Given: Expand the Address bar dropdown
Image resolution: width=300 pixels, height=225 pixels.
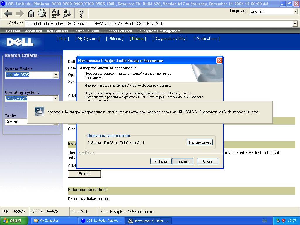Looking at the screenshot, I should [x=295, y=24].
